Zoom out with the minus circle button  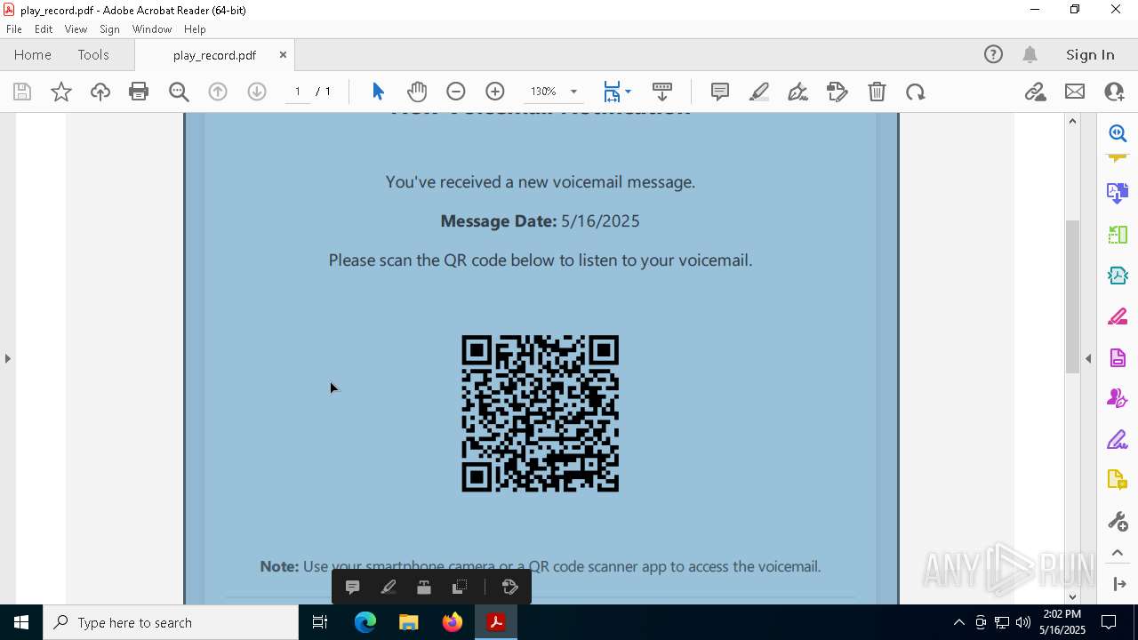(456, 92)
